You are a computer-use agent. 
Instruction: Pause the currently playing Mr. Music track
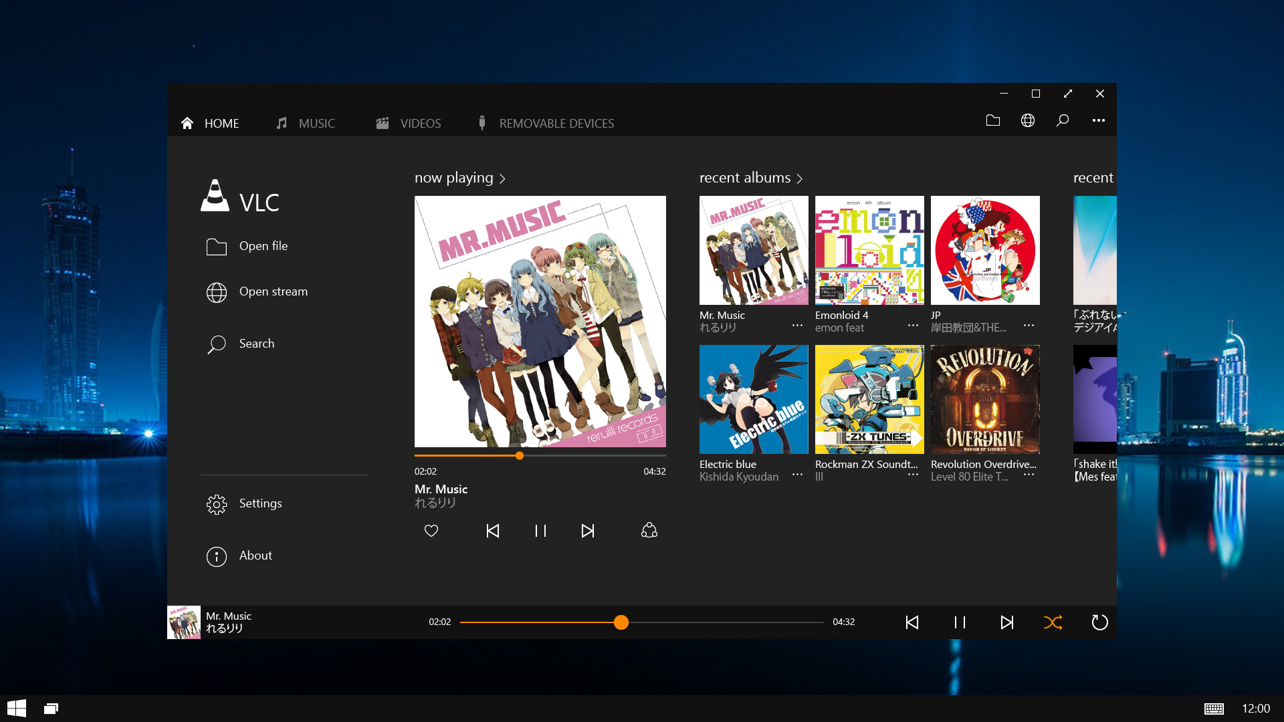coord(960,622)
